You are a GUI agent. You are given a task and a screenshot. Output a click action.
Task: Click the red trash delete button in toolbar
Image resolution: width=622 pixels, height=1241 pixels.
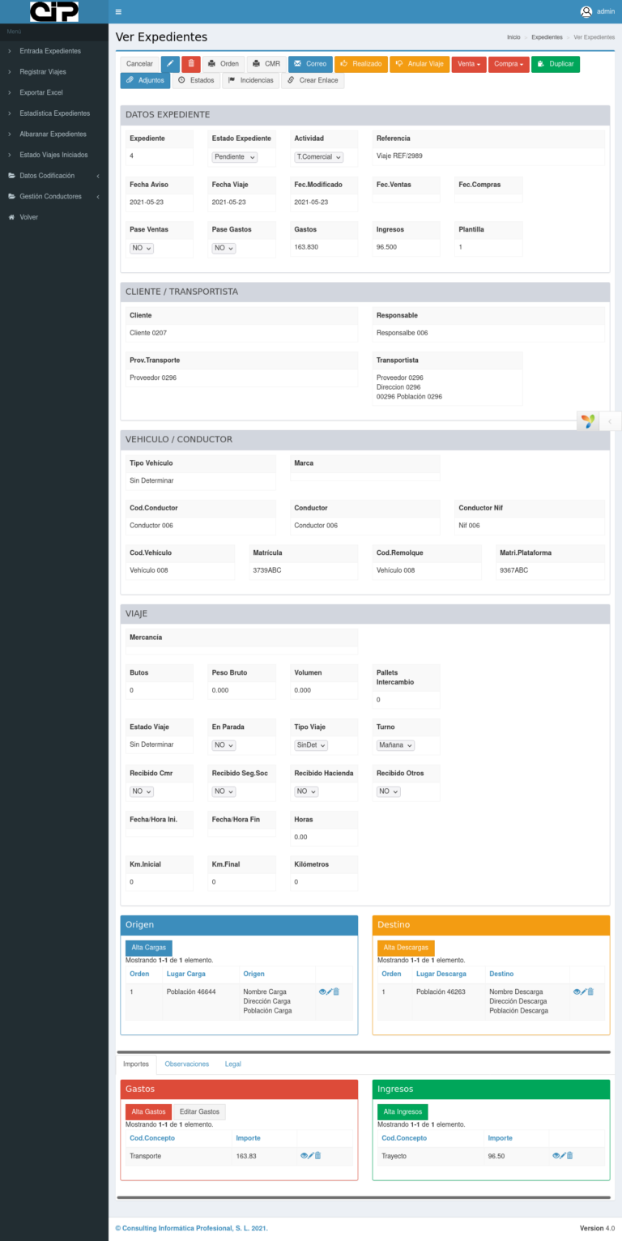pyautogui.click(x=190, y=64)
